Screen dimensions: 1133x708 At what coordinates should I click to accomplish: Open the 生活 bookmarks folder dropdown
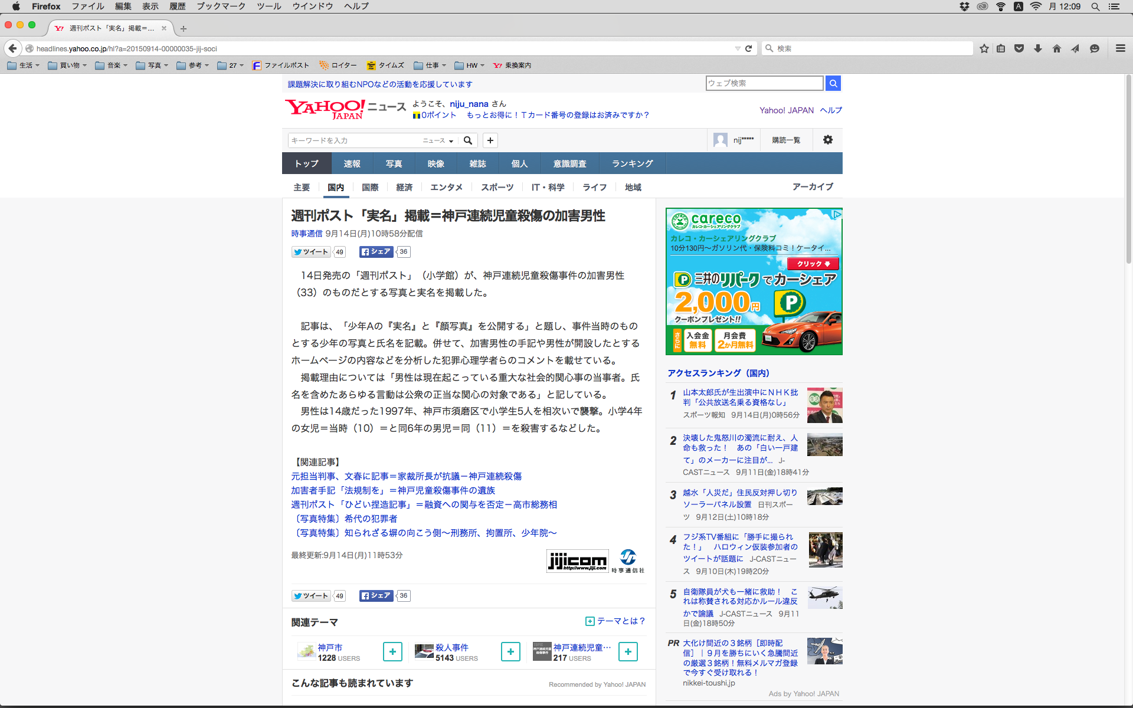coord(24,65)
